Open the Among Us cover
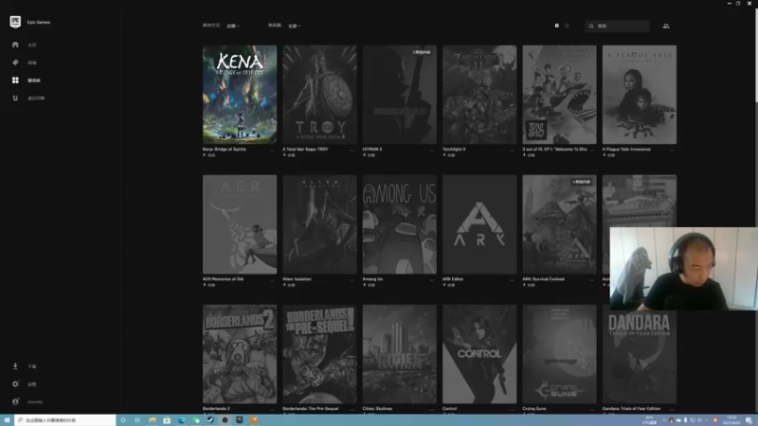The height and width of the screenshot is (426, 758). click(400, 224)
